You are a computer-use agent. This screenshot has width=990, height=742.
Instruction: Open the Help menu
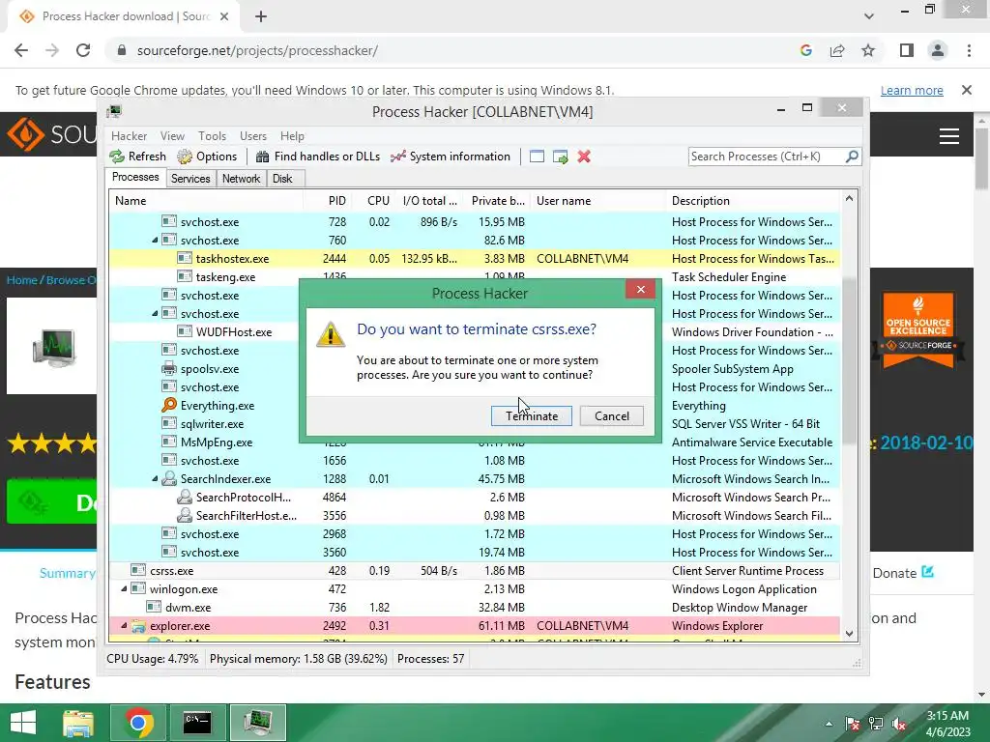pos(292,135)
